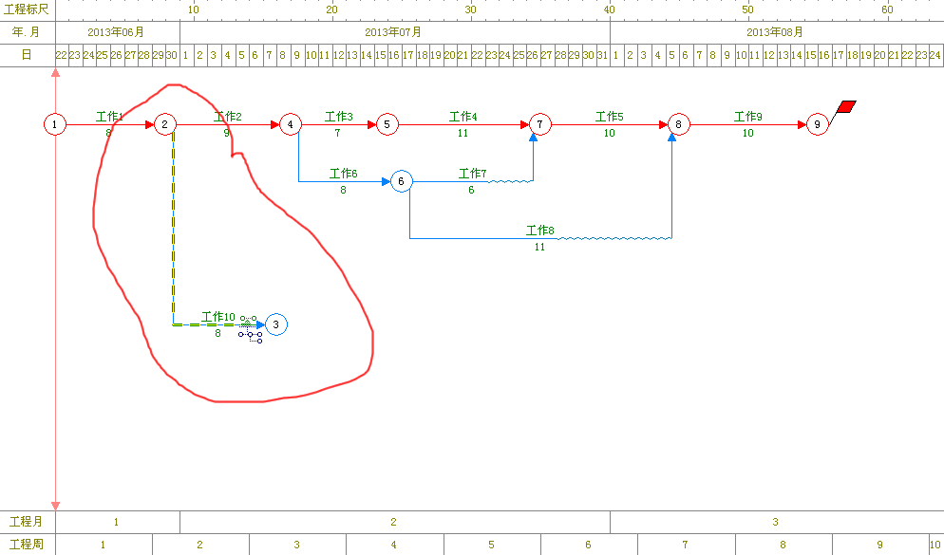Click the 2013年08月 header cell

click(x=777, y=32)
